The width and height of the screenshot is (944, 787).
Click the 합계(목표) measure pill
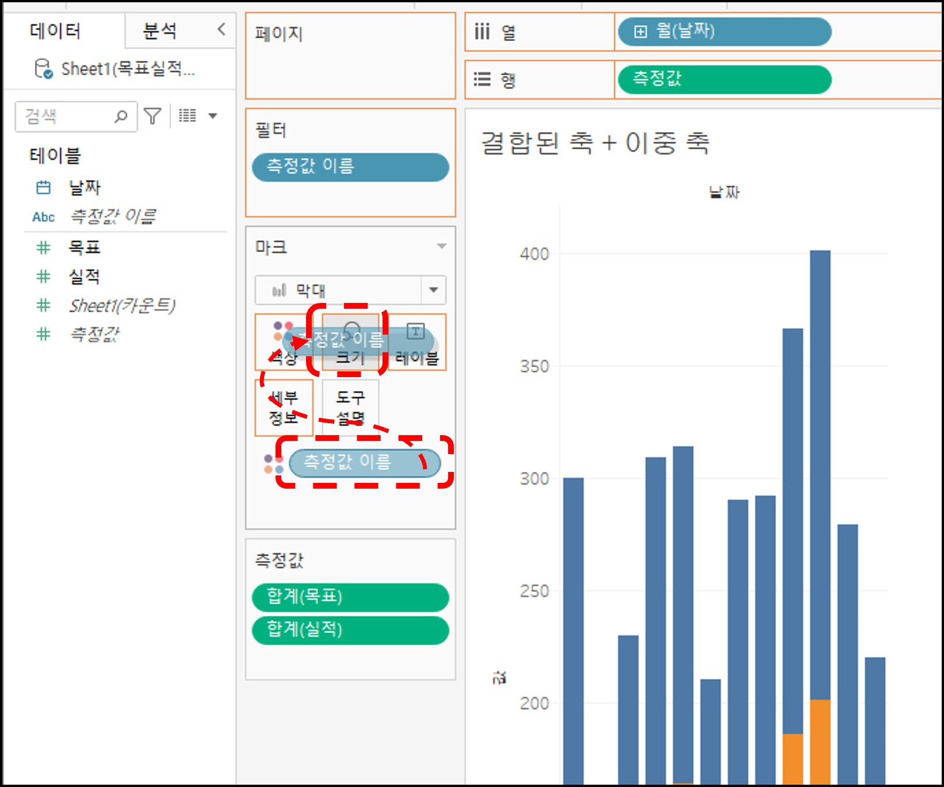click(350, 598)
